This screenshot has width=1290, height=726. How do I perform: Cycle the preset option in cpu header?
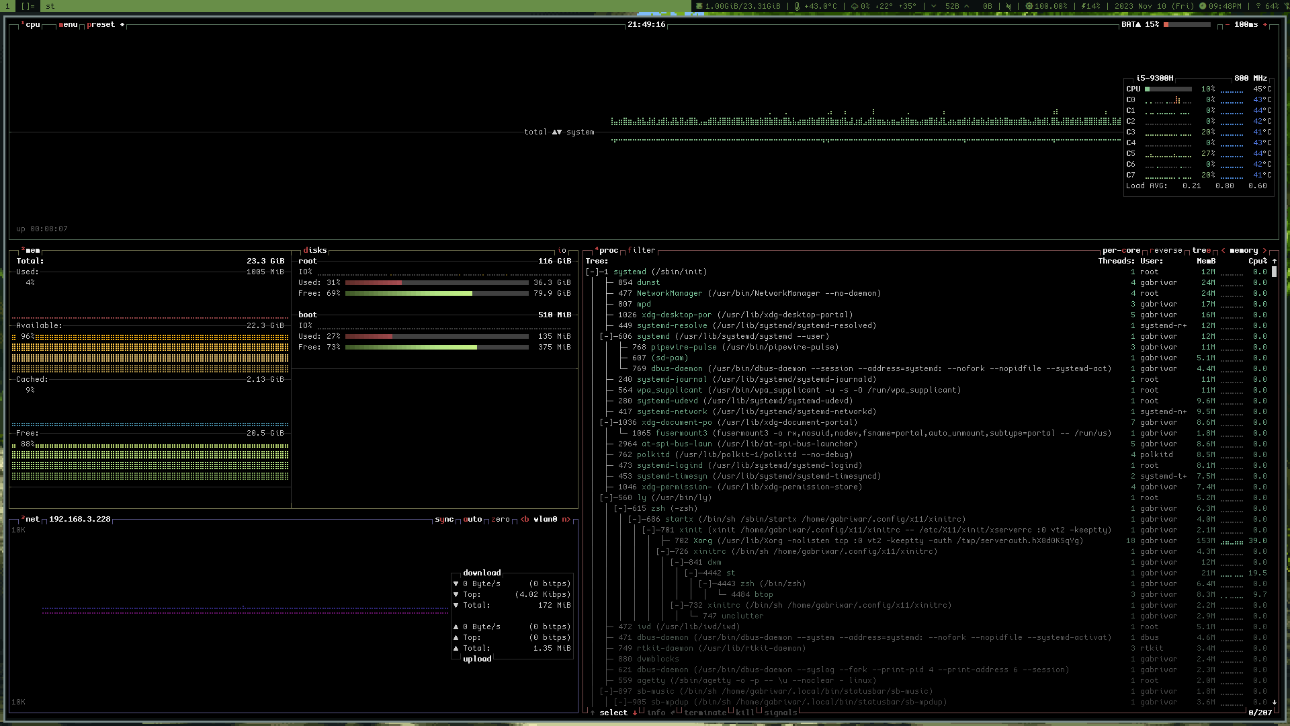click(x=101, y=25)
